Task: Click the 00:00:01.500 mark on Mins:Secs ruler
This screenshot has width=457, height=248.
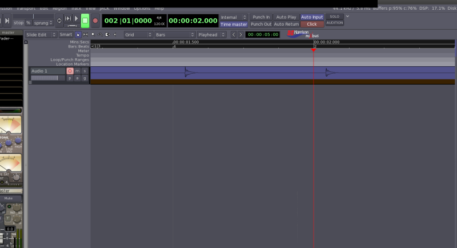Action: tap(186, 42)
